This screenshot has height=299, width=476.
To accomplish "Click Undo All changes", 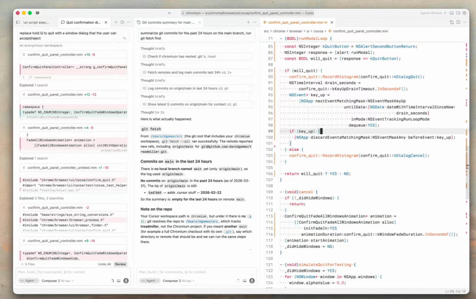I will pyautogui.click(x=104, y=264).
